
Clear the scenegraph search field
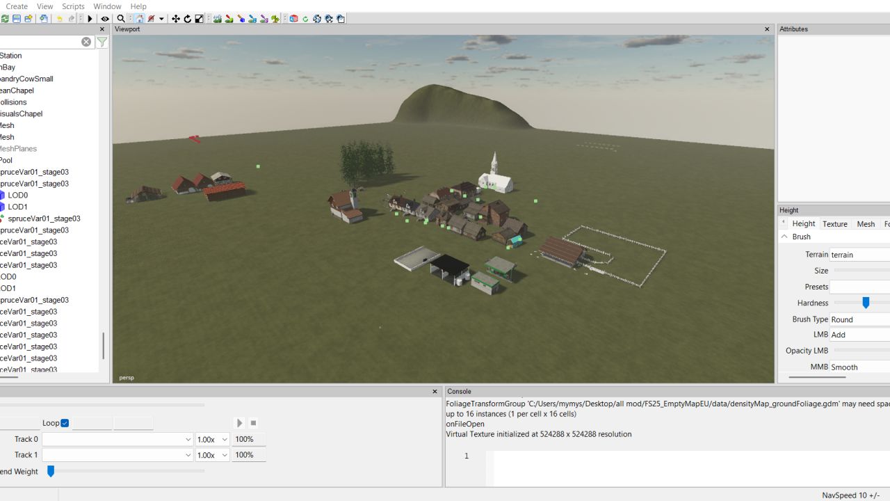[86, 42]
